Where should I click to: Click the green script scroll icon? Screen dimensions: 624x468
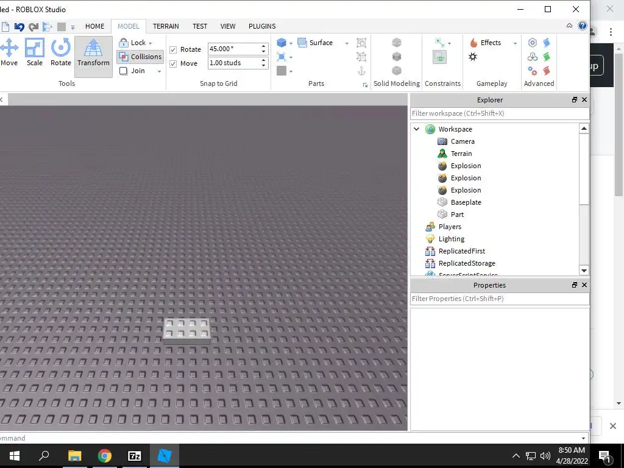click(x=547, y=57)
